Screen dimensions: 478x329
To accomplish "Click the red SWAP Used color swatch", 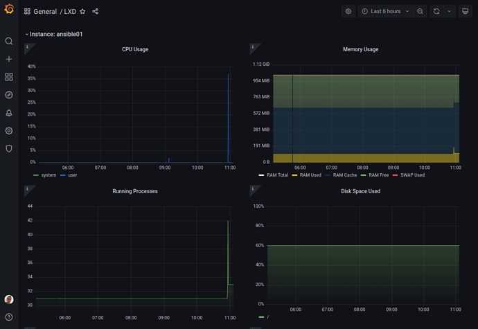I will (395, 175).
